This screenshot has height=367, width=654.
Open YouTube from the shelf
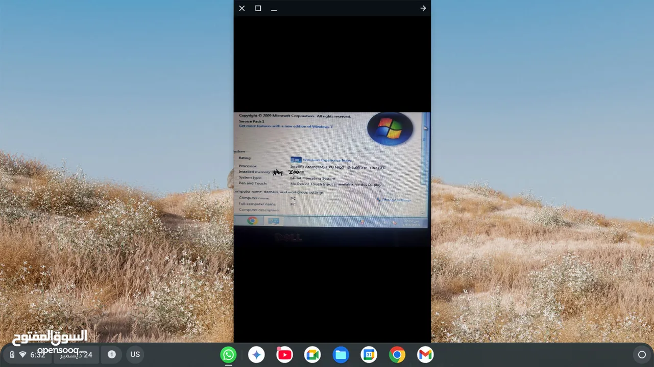point(284,355)
